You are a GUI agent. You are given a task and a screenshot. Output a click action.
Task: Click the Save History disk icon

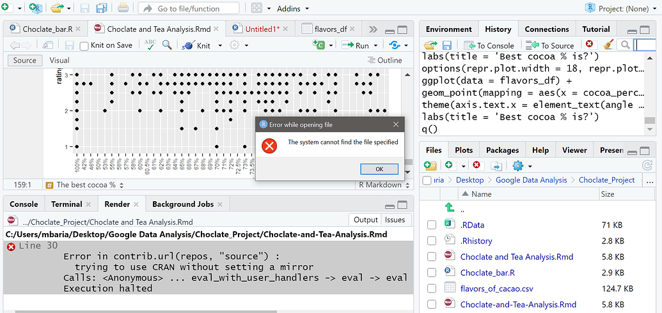point(447,45)
